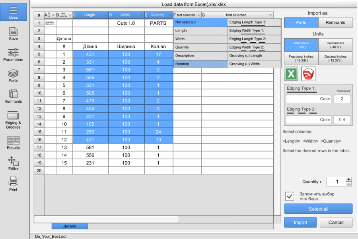Click the 'Длина' header cell
Viewport: 358px width, 239px height.
click(x=91, y=47)
